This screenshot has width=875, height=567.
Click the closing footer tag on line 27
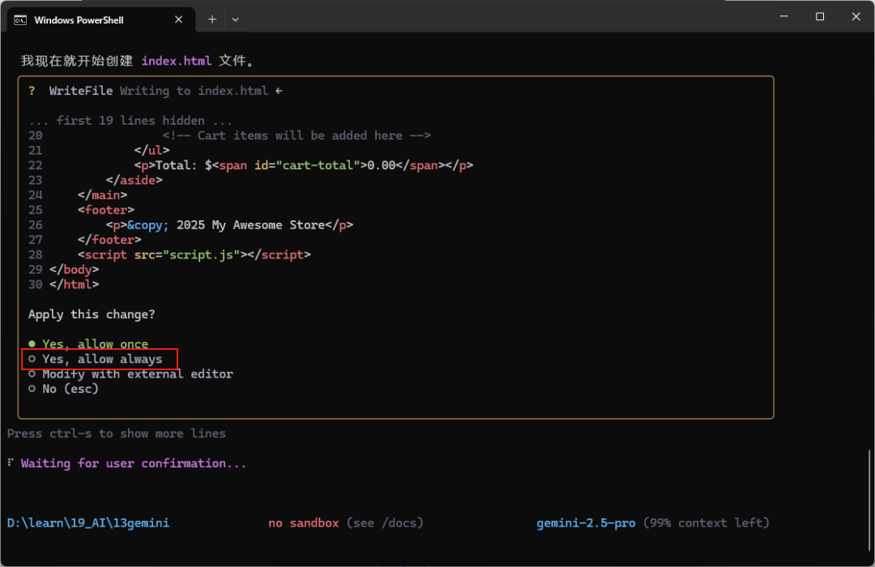[109, 240]
